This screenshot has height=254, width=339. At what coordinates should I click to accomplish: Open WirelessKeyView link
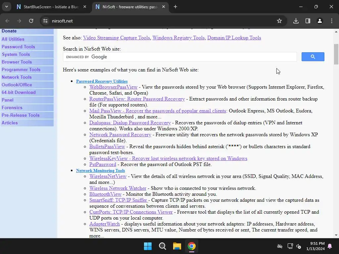click(169, 158)
